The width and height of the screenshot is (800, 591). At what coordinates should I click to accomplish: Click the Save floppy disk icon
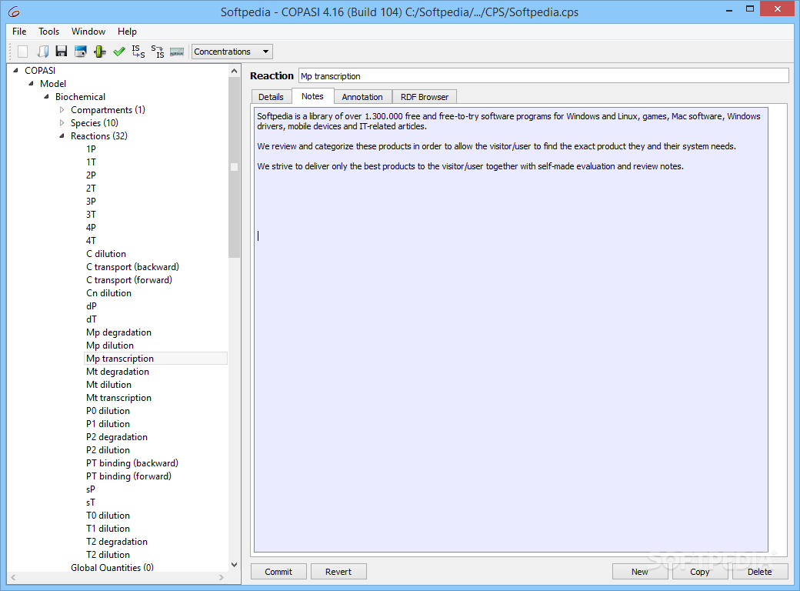click(62, 52)
